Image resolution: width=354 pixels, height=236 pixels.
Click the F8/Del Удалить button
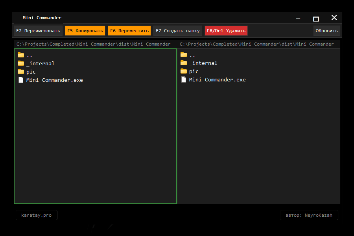pos(226,31)
